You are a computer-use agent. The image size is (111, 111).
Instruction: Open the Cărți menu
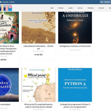pyautogui.click(x=52, y=8)
